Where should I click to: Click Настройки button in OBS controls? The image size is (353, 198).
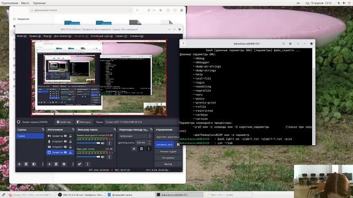click(168, 158)
